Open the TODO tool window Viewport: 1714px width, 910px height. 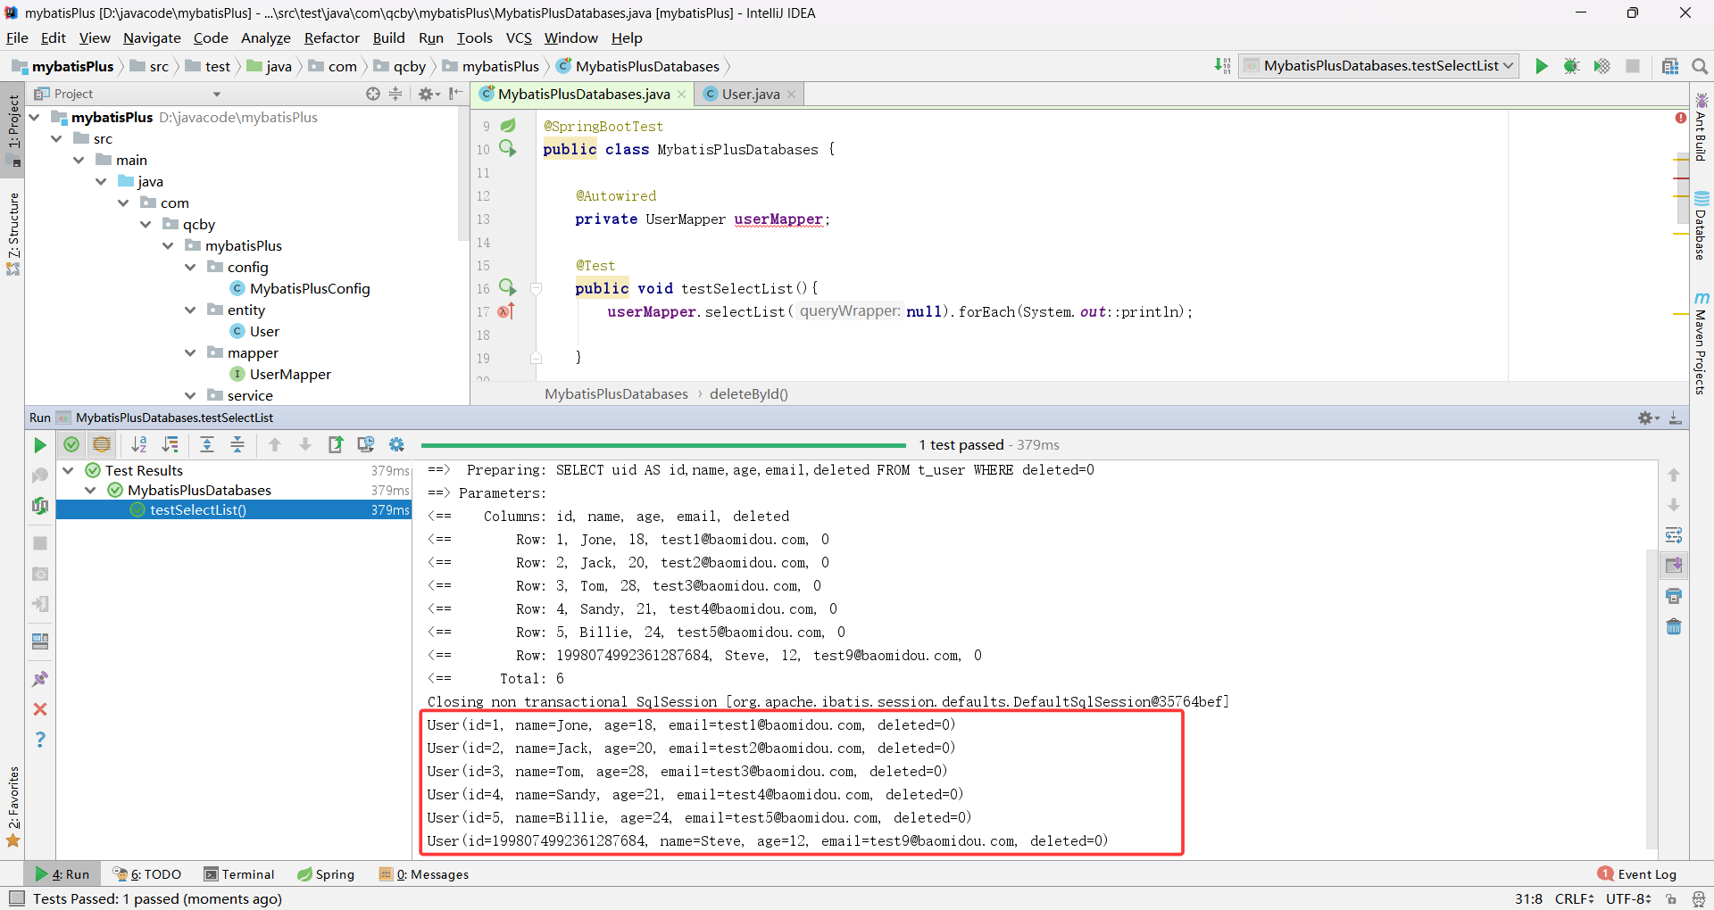pos(147,874)
